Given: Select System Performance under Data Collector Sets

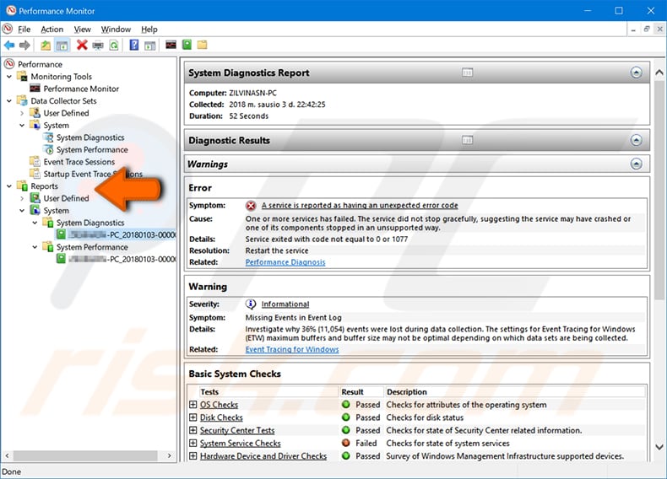Looking at the screenshot, I should (92, 149).
